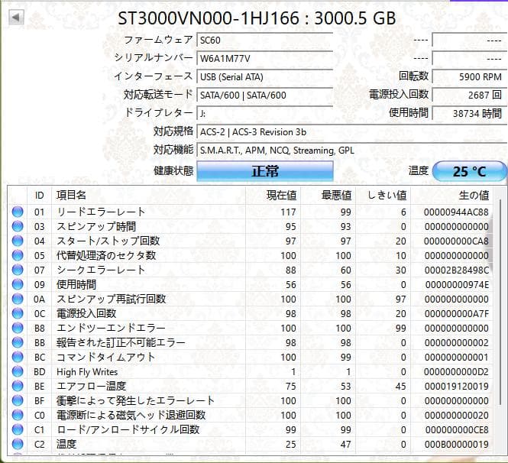Select the スピンアップ再試行回数 attribute row
Screen dimensions: 508x463
[250, 299]
